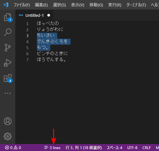Click the selected text でんきぶくろを
Viewport: 159px width, 151px height.
[x=52, y=42]
